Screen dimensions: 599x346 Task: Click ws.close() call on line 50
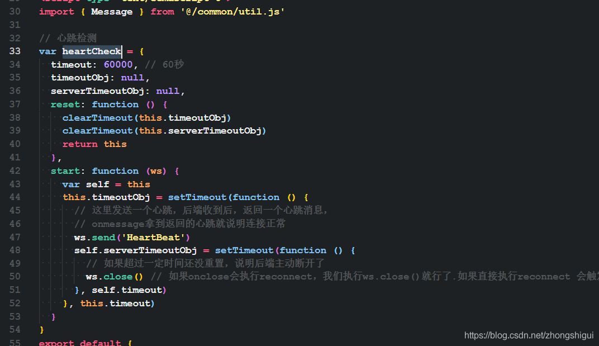pos(114,277)
